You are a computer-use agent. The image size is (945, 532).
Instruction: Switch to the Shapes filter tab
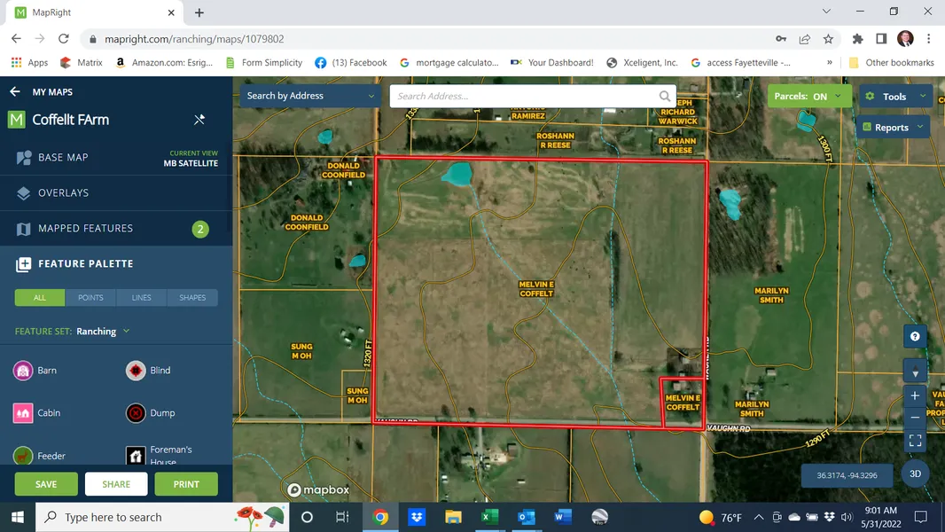(192, 298)
